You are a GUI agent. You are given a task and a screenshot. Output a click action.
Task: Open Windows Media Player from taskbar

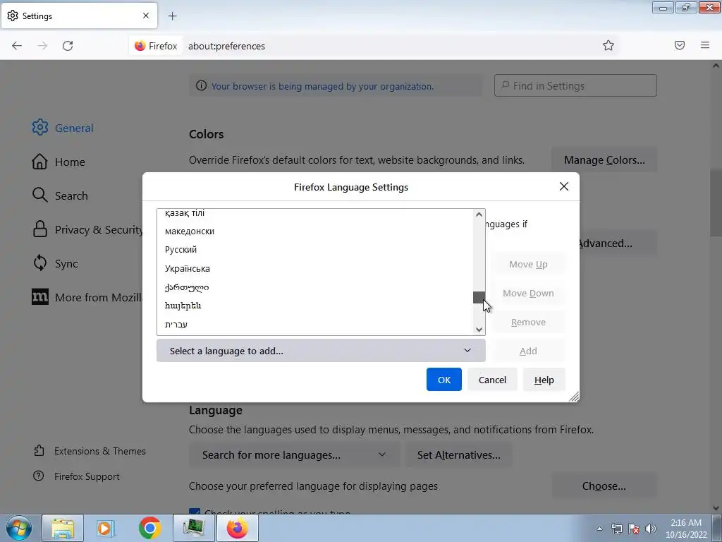(106, 529)
